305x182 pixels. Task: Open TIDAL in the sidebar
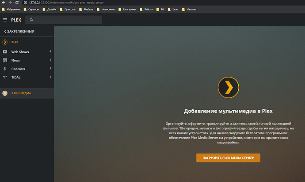[16, 77]
